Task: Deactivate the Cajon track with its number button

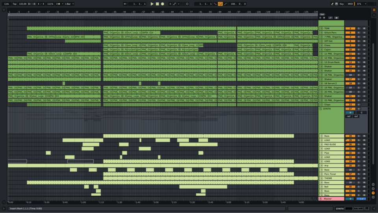Action: point(350,50)
